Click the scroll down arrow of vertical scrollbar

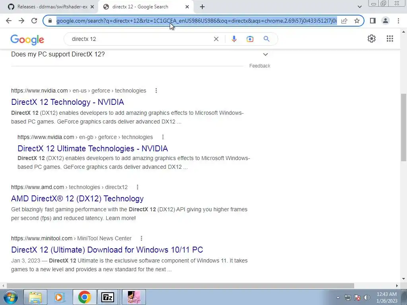(403, 279)
